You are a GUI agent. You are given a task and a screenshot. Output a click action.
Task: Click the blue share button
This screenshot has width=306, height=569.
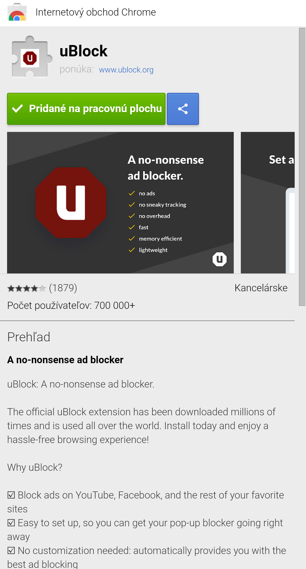pos(183,109)
